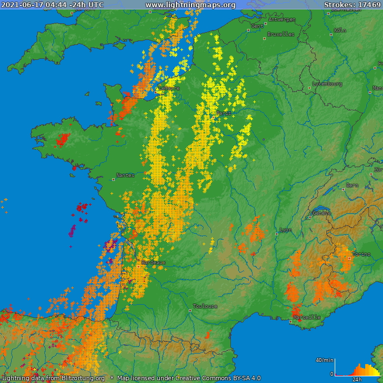Click the Bruxelles city label
This screenshot has height=383, width=383.
(x=281, y=34)
